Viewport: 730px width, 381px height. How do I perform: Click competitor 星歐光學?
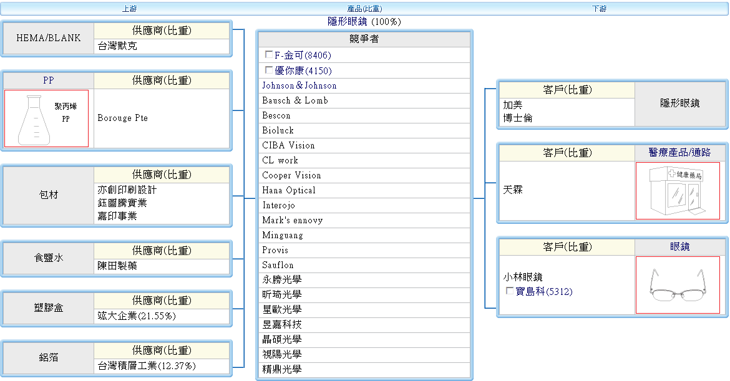click(x=281, y=309)
